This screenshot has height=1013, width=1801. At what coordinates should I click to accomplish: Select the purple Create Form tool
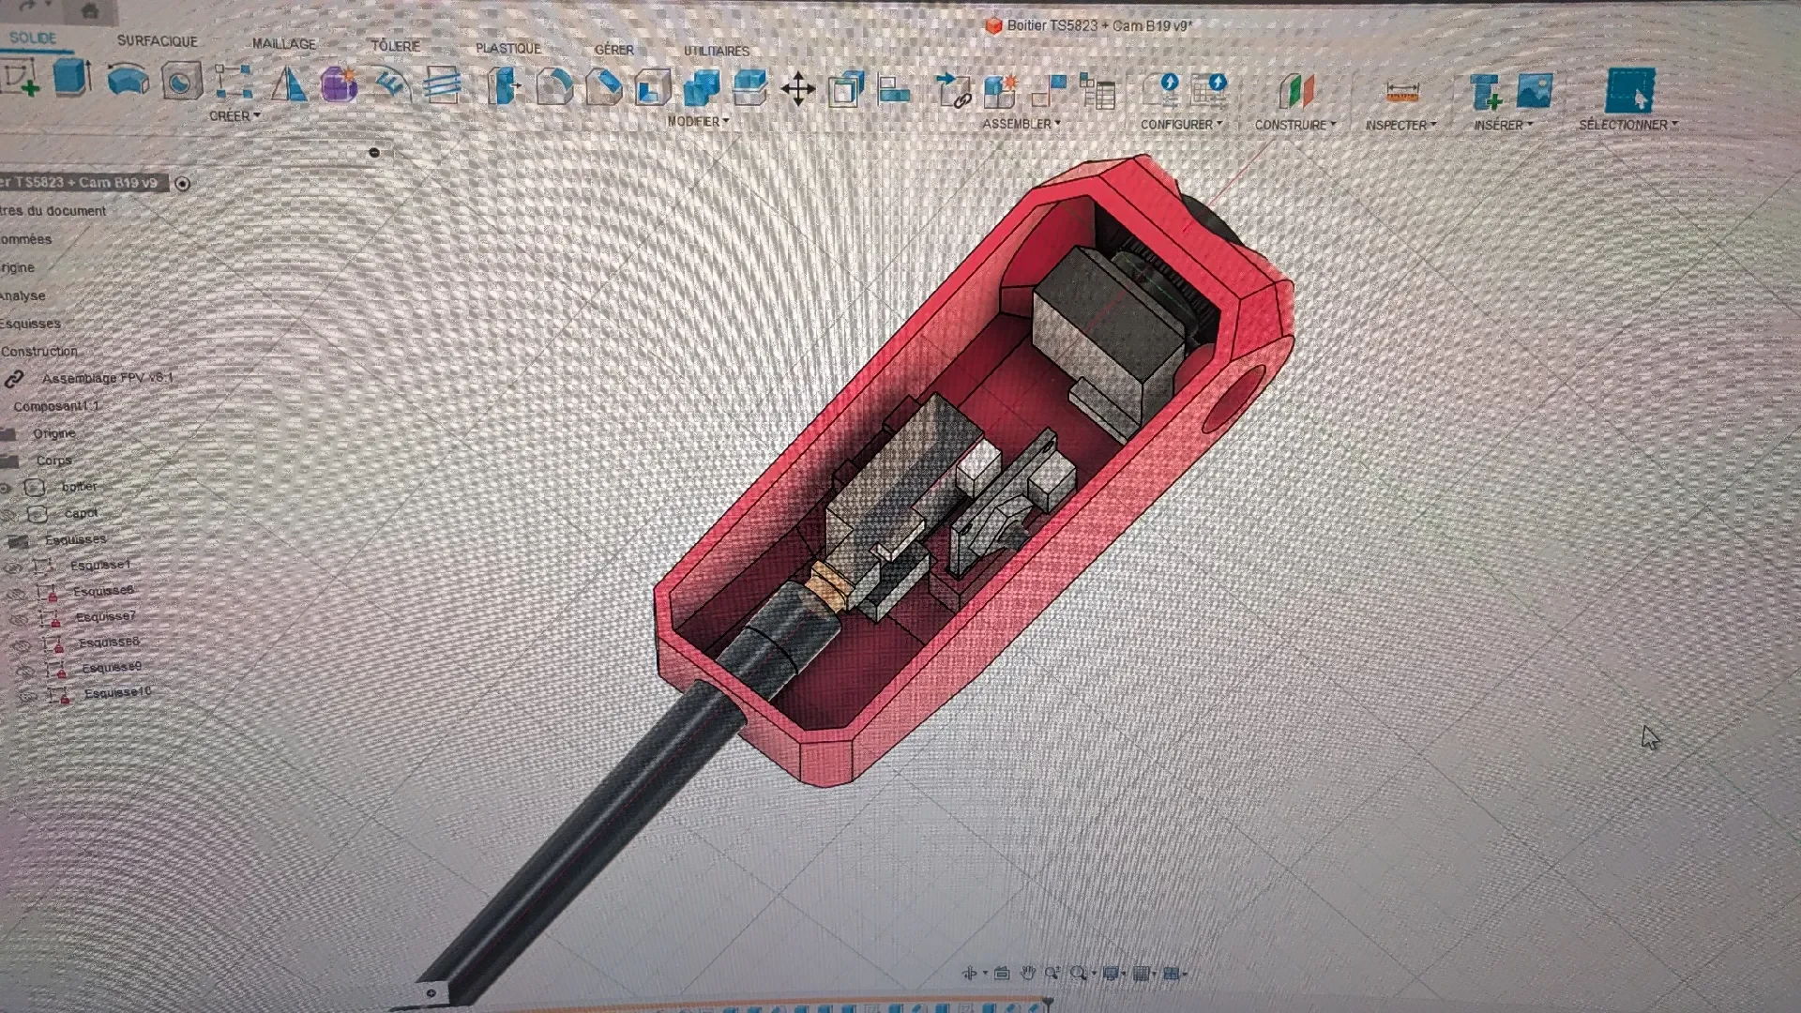(339, 84)
